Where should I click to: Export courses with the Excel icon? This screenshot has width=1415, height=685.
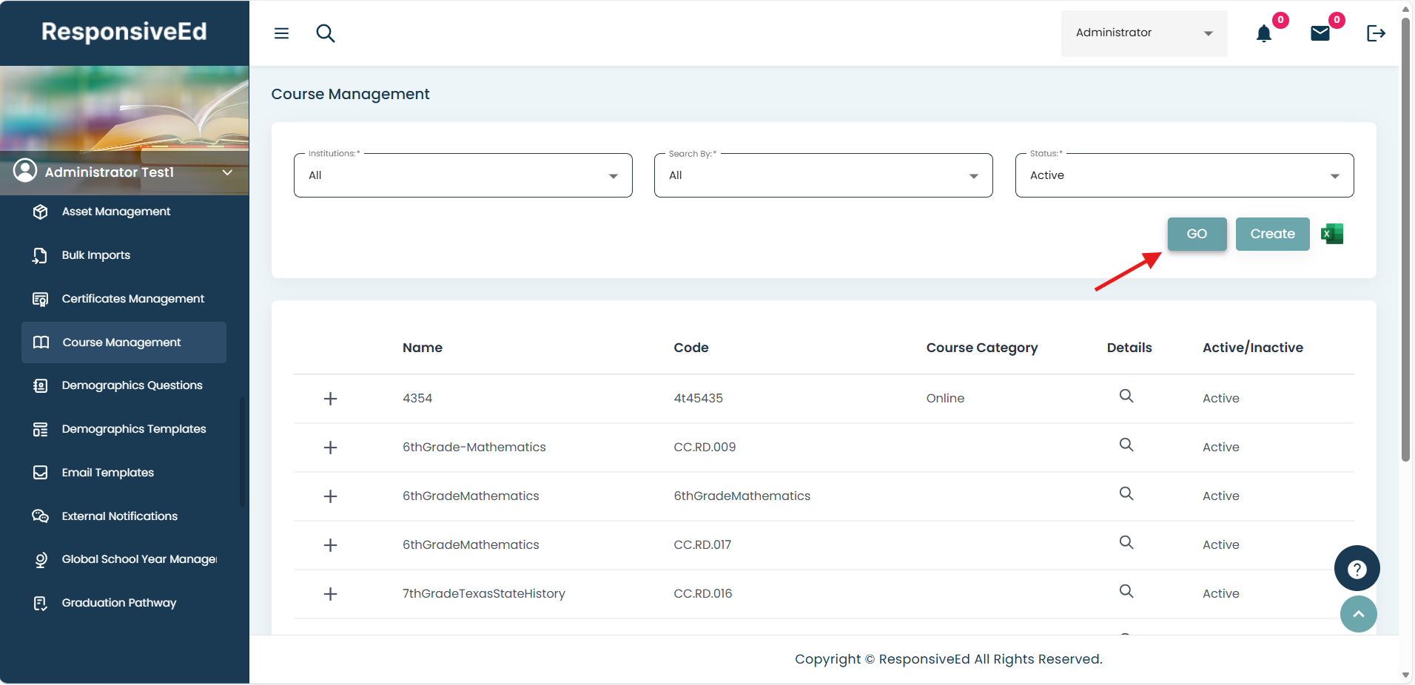[1332, 234]
